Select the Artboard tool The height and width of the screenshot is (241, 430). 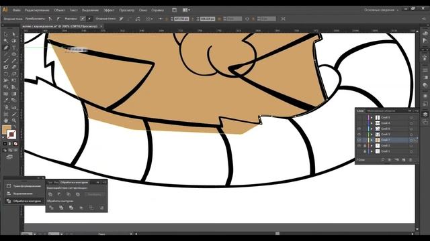6,114
